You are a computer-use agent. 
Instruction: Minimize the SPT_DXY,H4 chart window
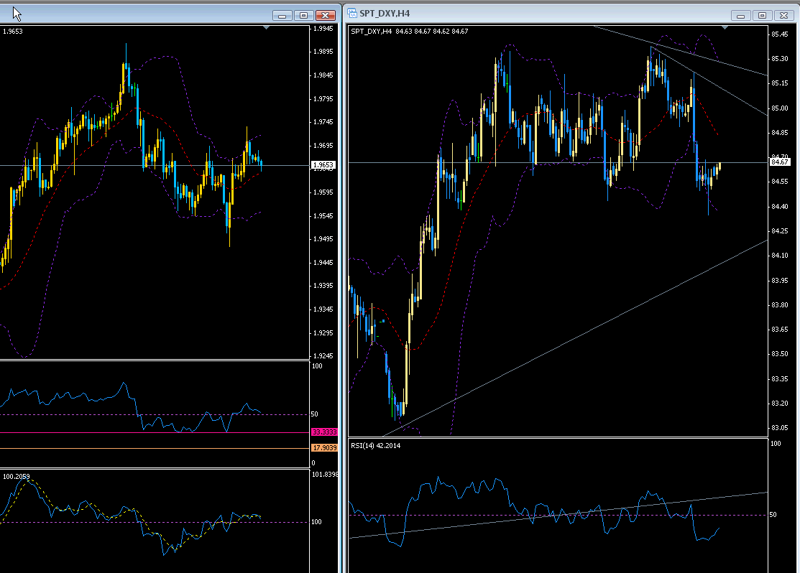coord(741,15)
